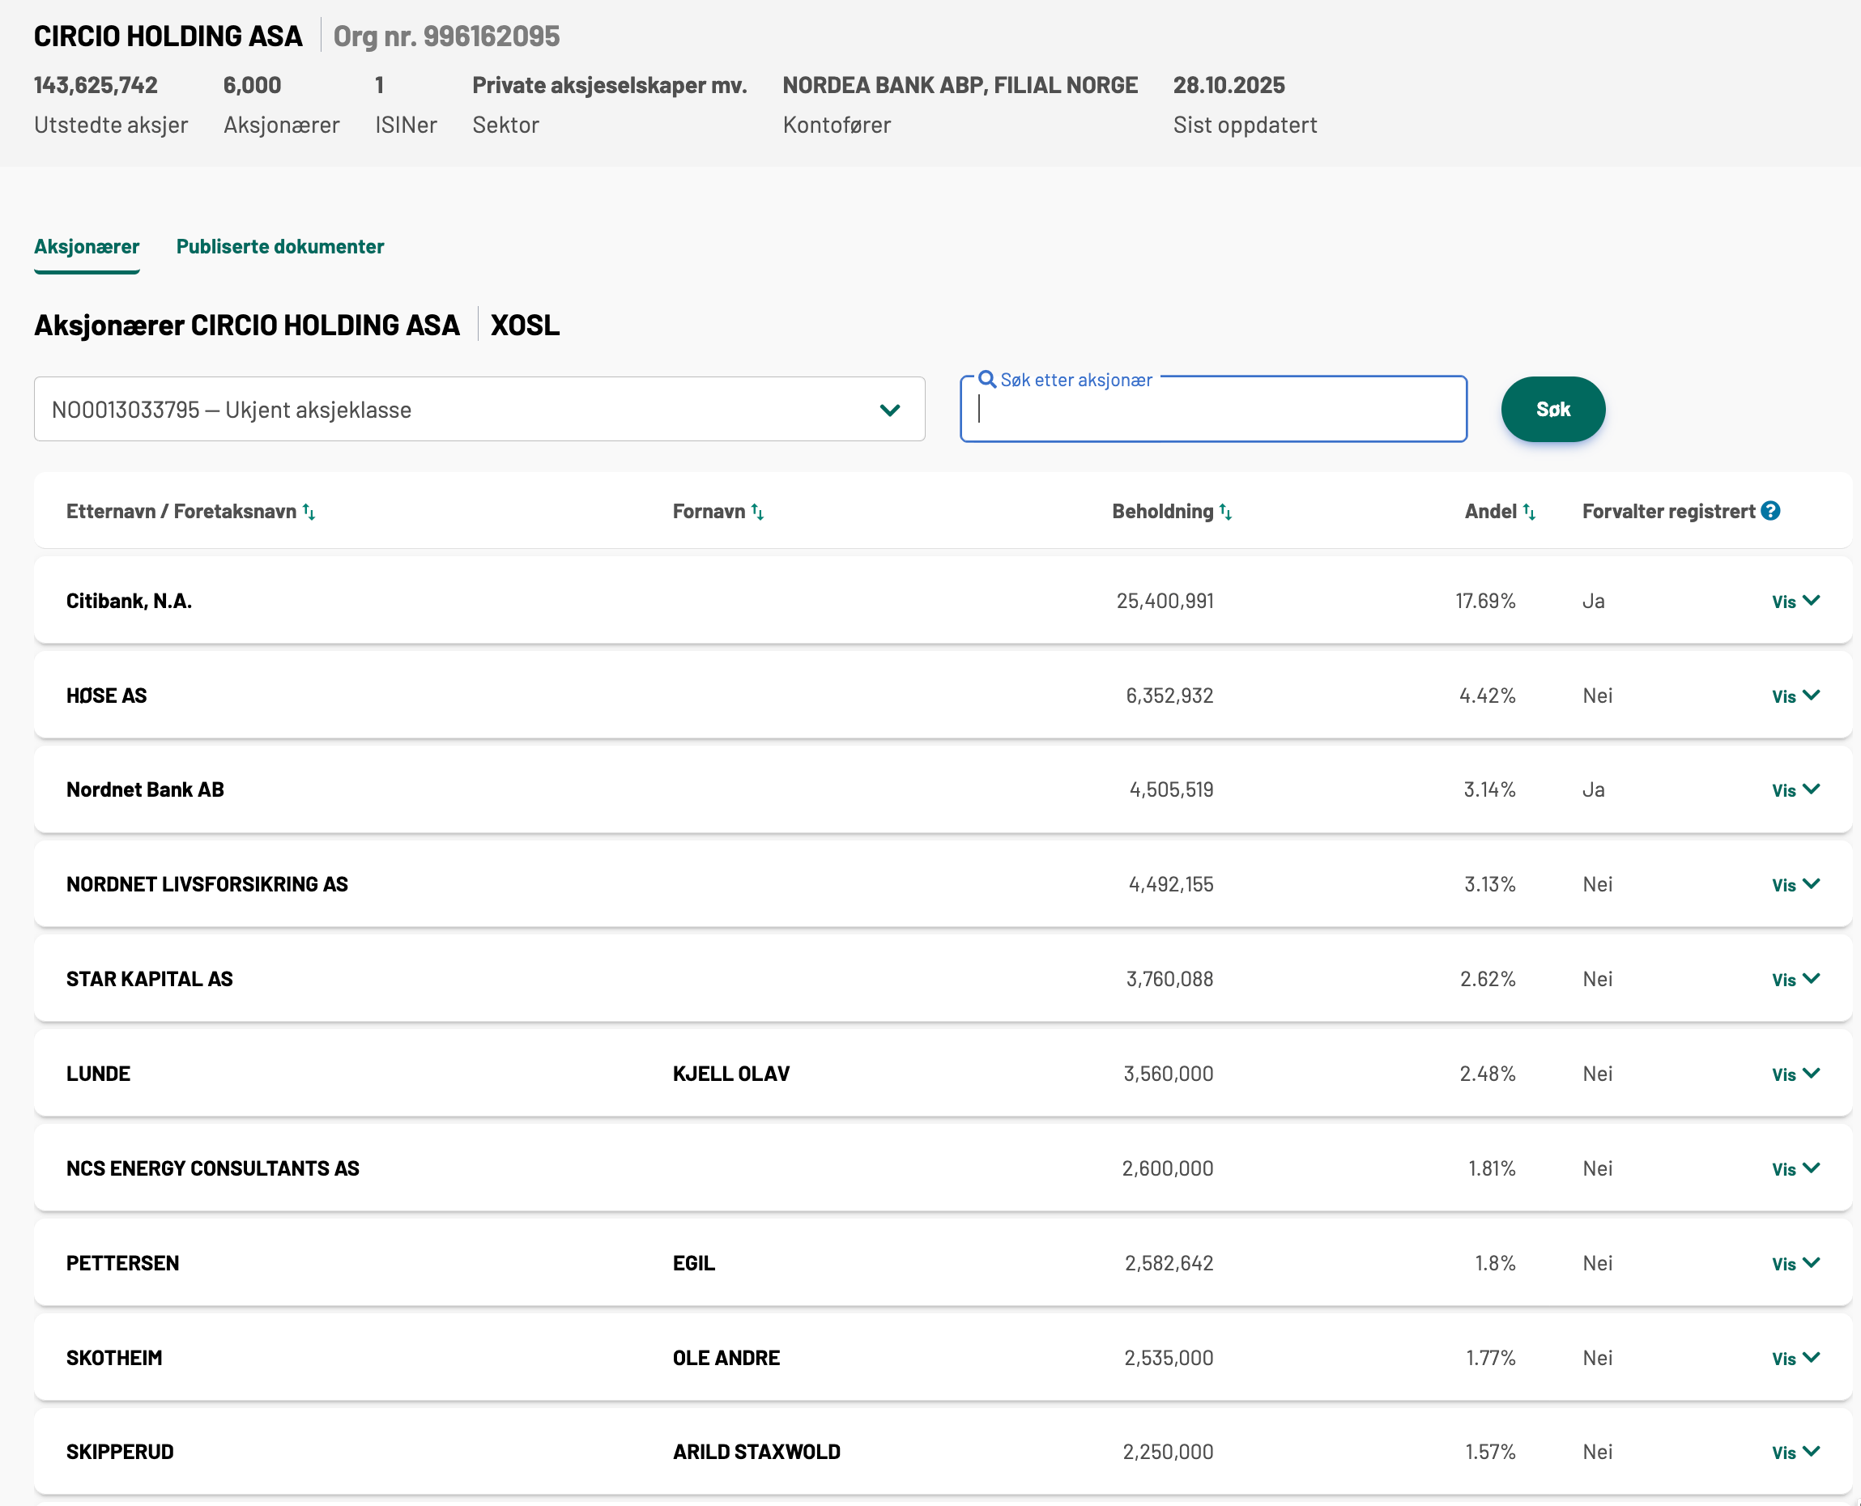
Task: Open Forvalter registrert help question icon
Action: click(1771, 511)
